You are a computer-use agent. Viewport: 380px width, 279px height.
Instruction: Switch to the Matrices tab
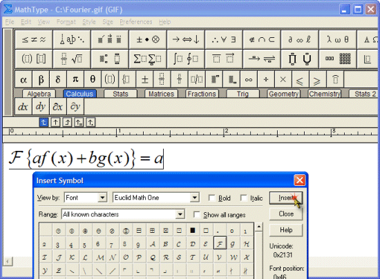pos(161,94)
